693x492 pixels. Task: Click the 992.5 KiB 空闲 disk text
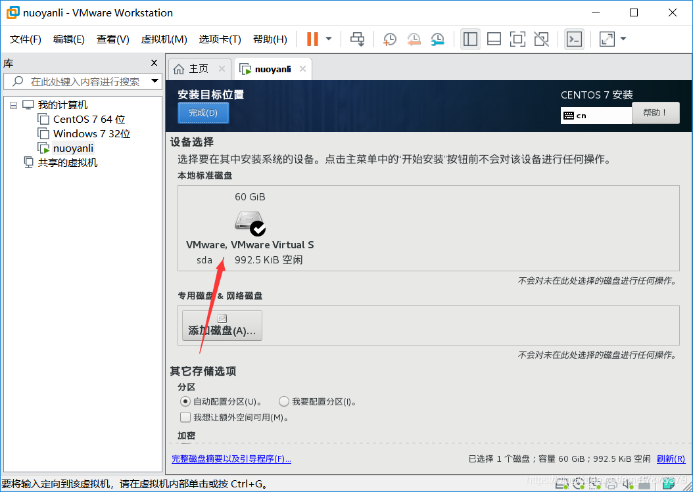[x=269, y=259]
